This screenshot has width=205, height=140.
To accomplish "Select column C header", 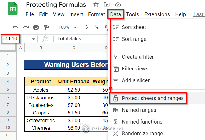I will 74,48.
